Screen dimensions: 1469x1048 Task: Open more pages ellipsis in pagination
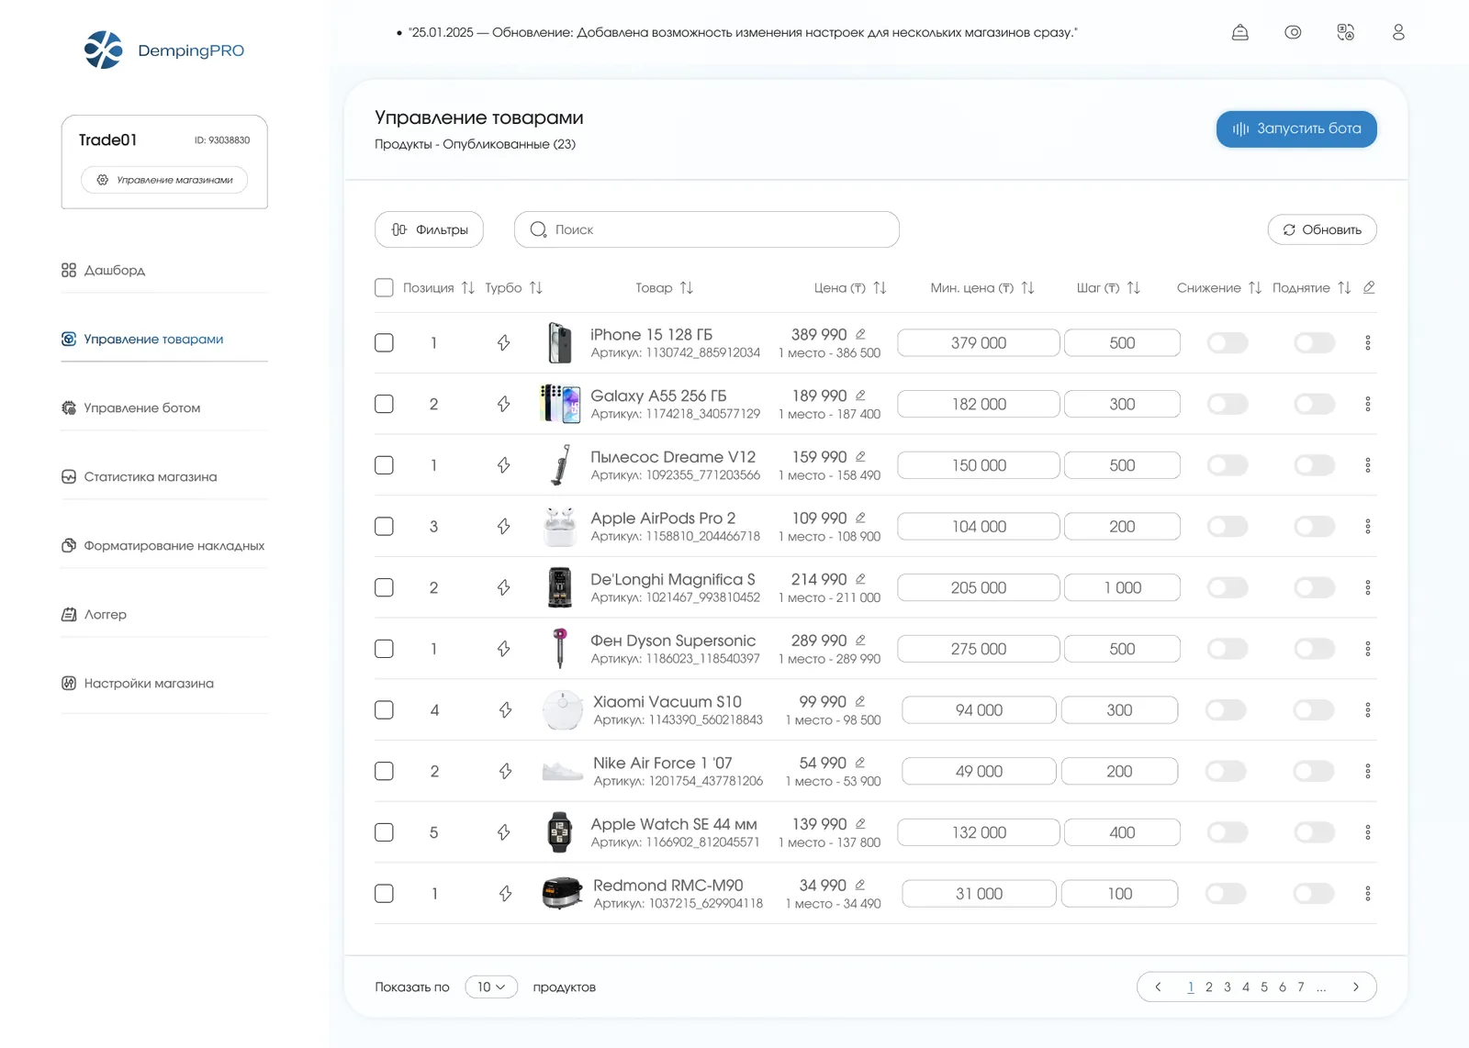[1321, 987]
